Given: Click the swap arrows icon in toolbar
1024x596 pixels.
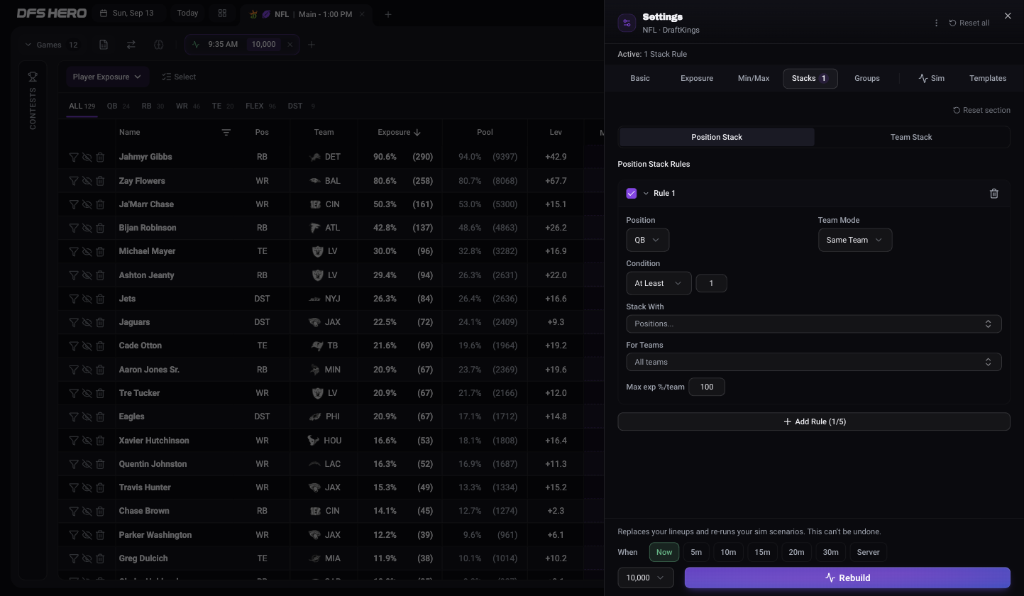Looking at the screenshot, I should tap(131, 45).
